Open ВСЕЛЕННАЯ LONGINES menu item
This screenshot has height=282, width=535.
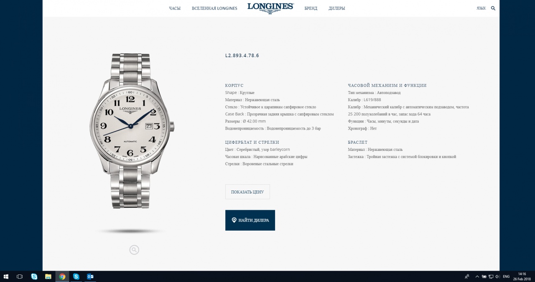click(x=214, y=8)
